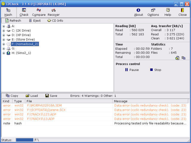Screen dimensions: 191x143
Task: Open the Compare tool
Action: coord(39,12)
